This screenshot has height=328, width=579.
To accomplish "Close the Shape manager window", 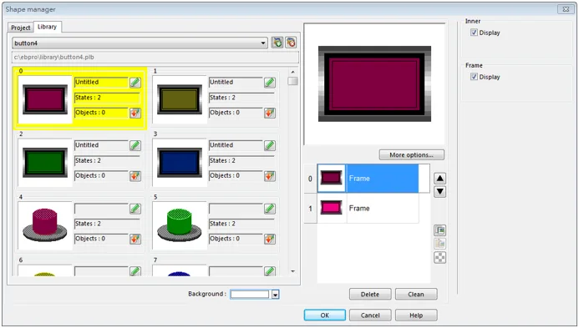I will (566, 9).
